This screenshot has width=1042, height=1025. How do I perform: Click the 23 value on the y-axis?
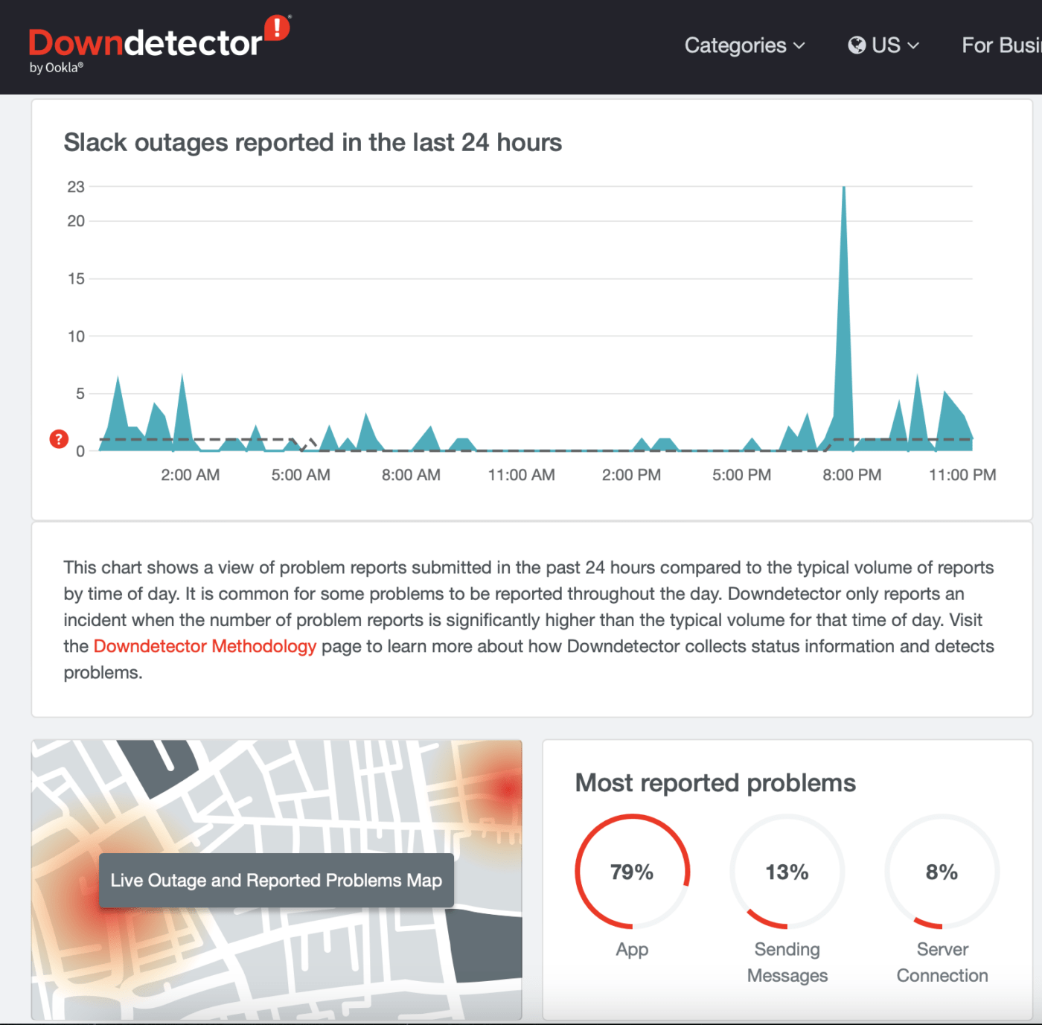click(76, 187)
